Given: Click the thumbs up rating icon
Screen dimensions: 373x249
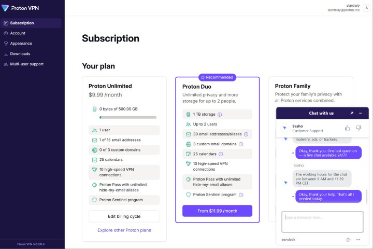Looking at the screenshot, I should coord(348,128).
